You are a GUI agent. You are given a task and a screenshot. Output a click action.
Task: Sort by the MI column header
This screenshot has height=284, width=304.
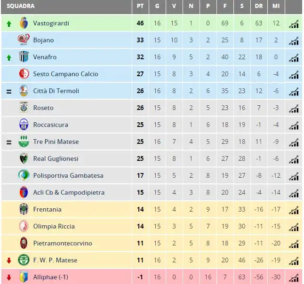(x=276, y=6)
